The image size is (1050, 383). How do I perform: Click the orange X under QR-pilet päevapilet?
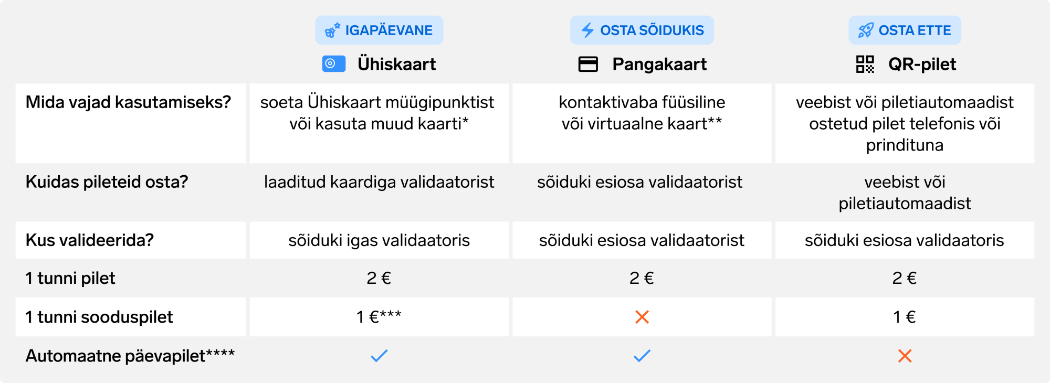905,356
